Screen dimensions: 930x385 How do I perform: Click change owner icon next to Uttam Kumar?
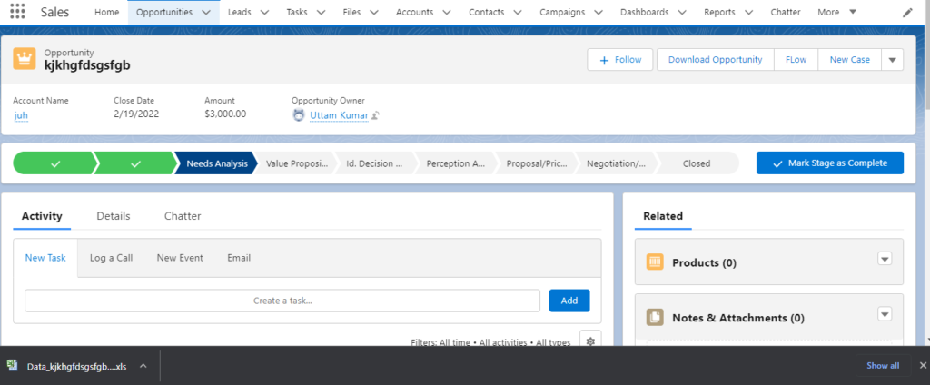tap(375, 115)
